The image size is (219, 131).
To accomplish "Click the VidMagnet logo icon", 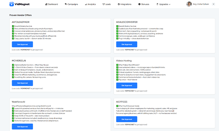I will tap(11, 4).
